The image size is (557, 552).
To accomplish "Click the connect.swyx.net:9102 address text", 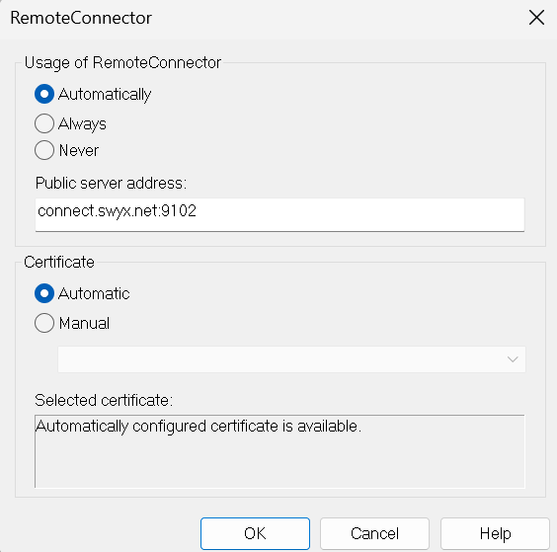I will (117, 211).
